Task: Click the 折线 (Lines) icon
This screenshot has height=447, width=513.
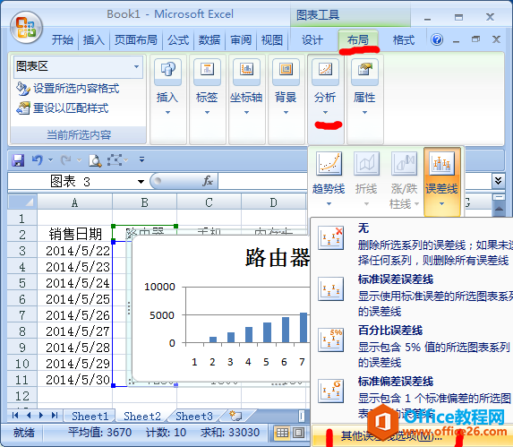Action: pos(366,163)
